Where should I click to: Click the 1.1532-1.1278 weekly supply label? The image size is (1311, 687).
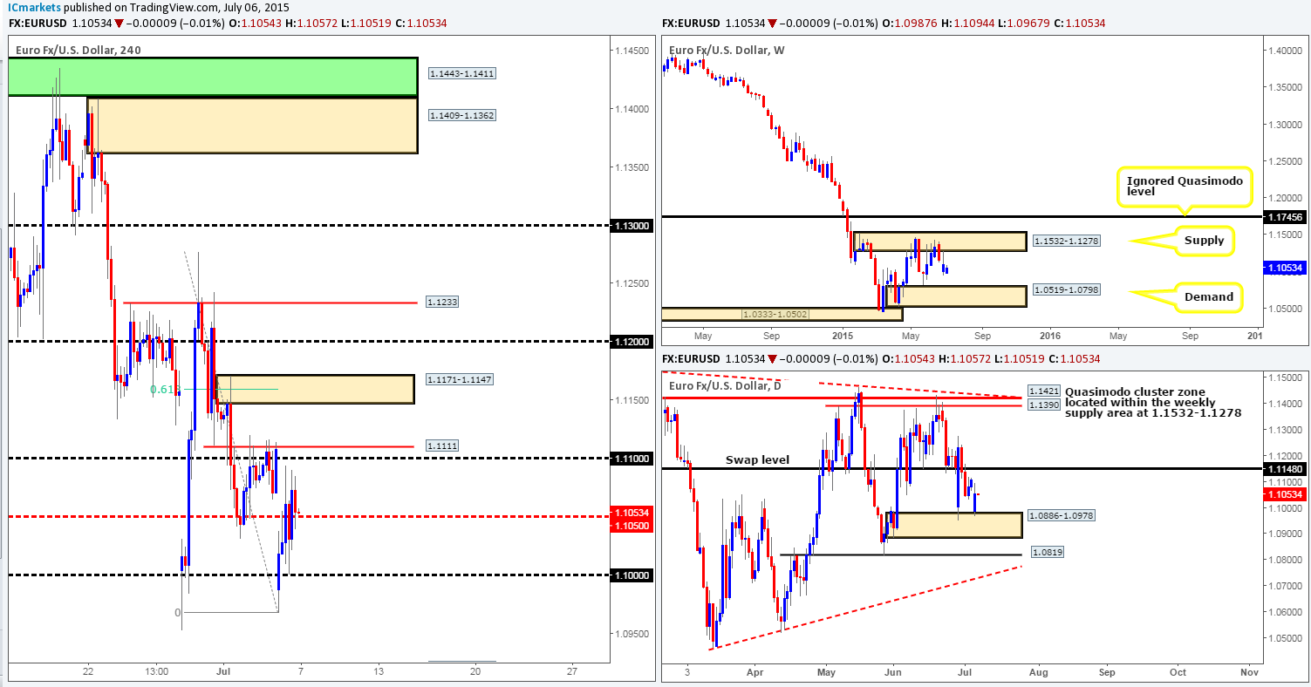[1065, 241]
